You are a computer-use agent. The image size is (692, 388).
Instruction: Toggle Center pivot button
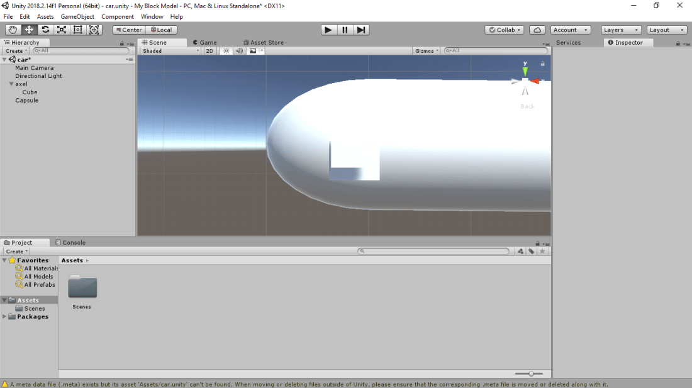pos(129,30)
